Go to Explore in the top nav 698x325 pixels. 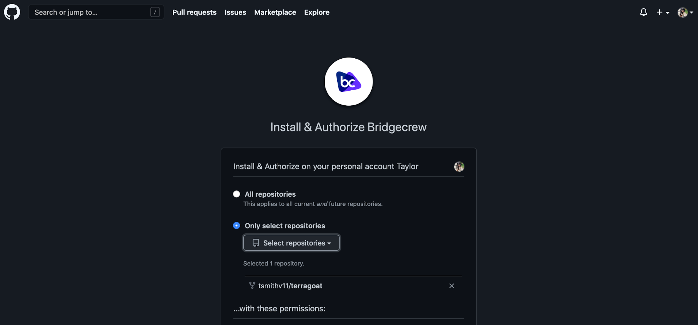(x=317, y=12)
